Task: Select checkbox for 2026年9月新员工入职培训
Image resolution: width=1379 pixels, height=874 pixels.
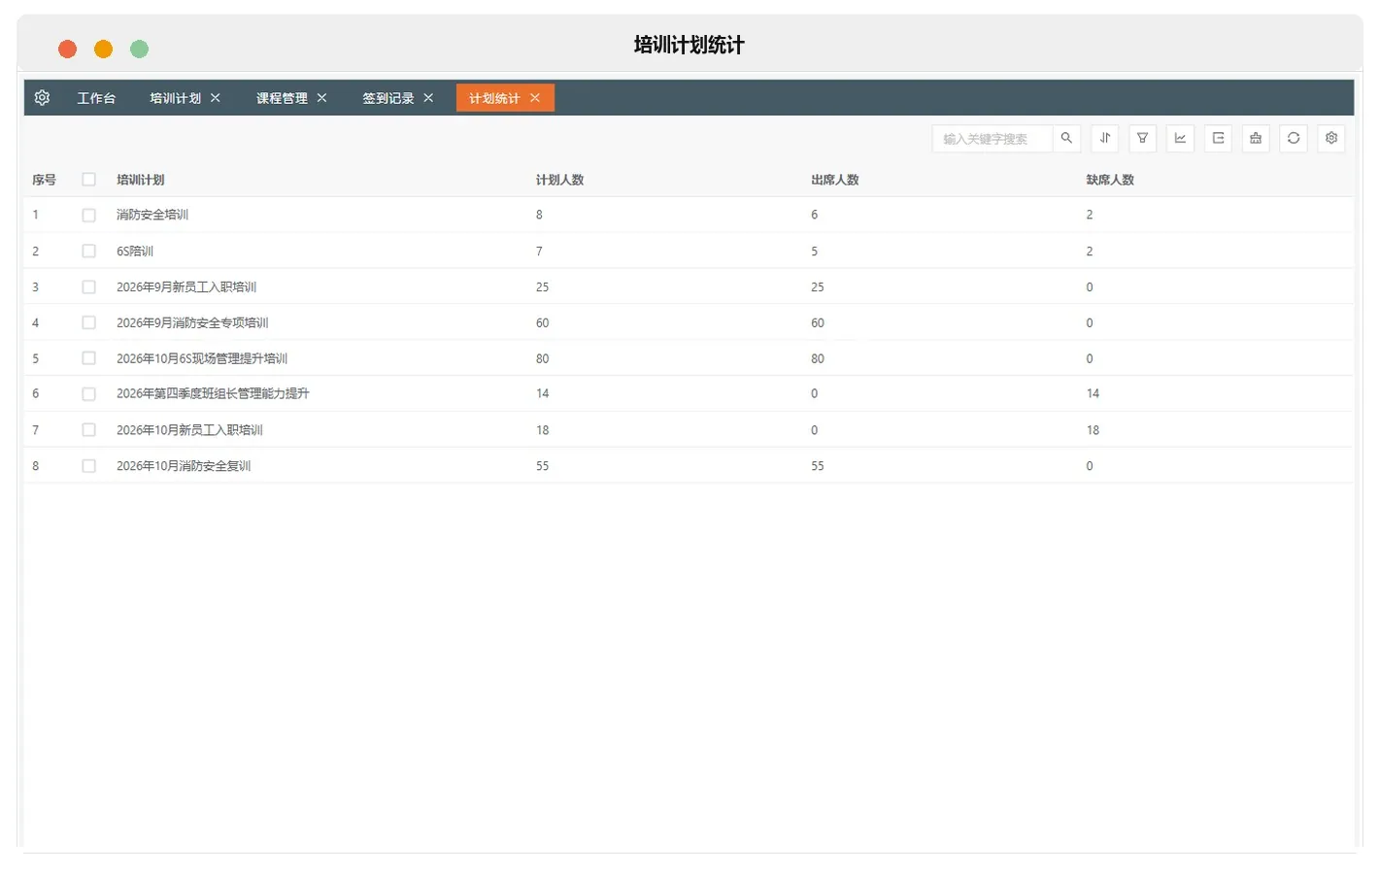Action: (88, 286)
